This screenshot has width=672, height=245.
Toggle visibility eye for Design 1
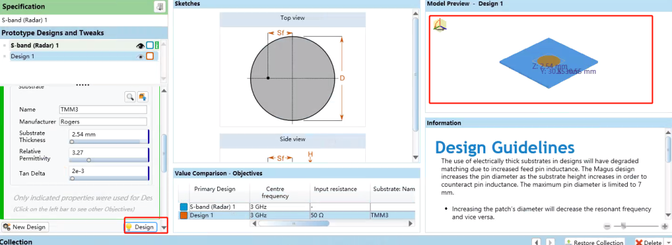(x=141, y=56)
